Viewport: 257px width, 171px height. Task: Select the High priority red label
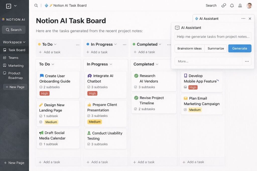pyautogui.click(x=44, y=93)
